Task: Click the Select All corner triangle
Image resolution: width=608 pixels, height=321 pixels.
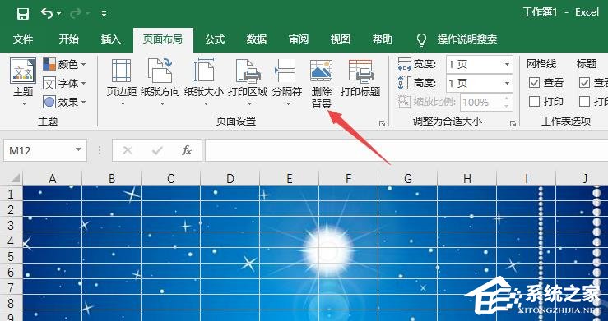Action: point(14,178)
